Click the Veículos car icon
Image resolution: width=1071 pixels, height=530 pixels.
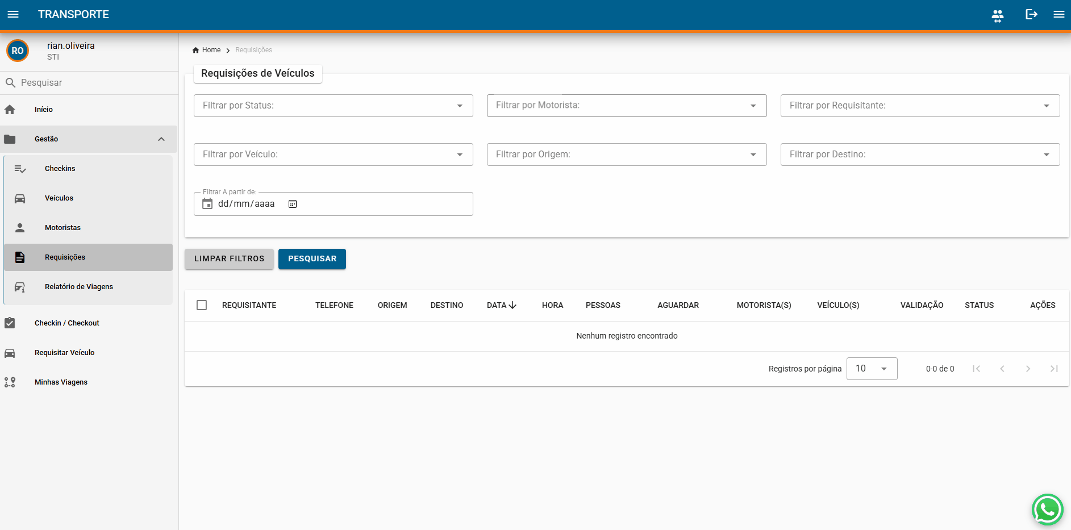pyautogui.click(x=20, y=198)
